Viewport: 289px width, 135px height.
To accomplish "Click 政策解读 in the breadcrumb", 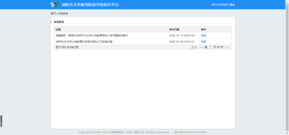I will (x=63, y=13).
